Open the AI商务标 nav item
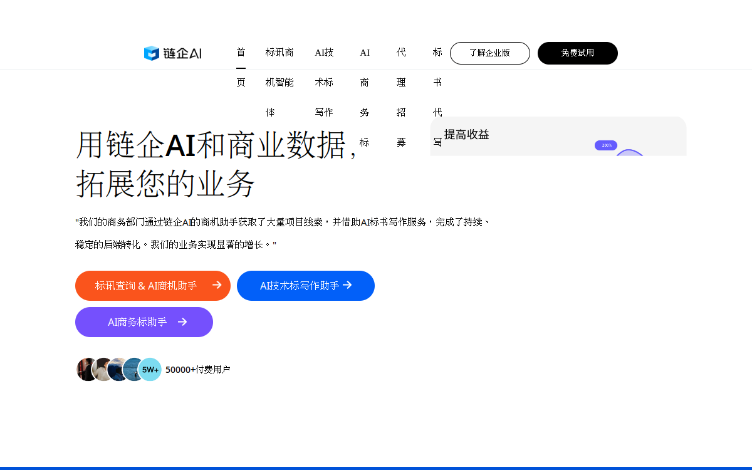The width and height of the screenshot is (752, 470). 365,97
